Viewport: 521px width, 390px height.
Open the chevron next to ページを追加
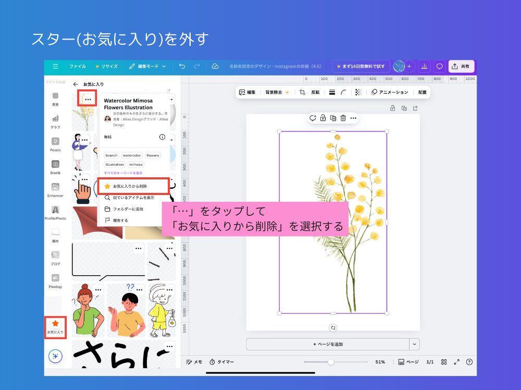(414, 344)
